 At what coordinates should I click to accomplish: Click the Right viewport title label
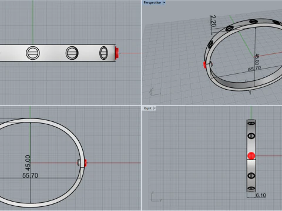click(x=147, y=108)
